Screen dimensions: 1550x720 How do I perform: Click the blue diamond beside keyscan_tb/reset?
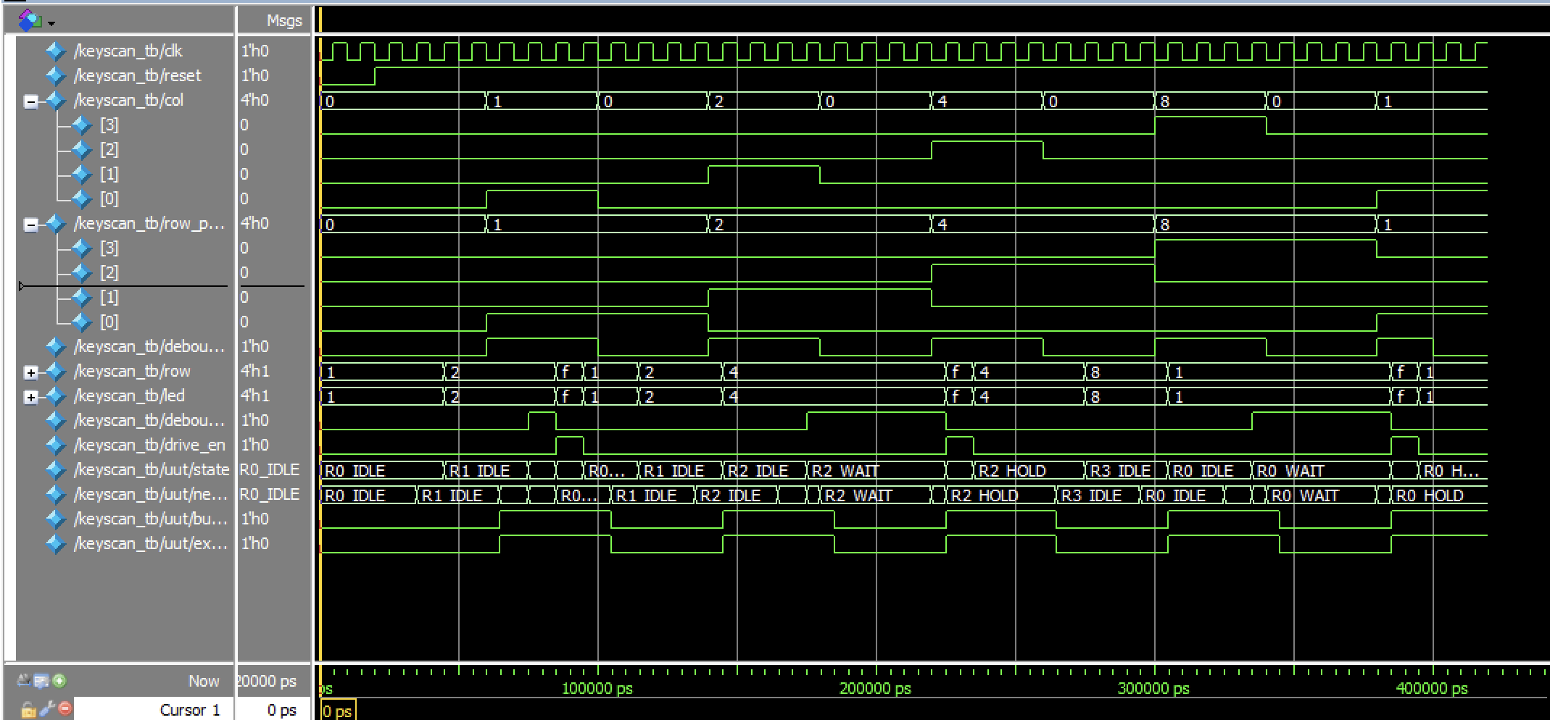[55, 75]
